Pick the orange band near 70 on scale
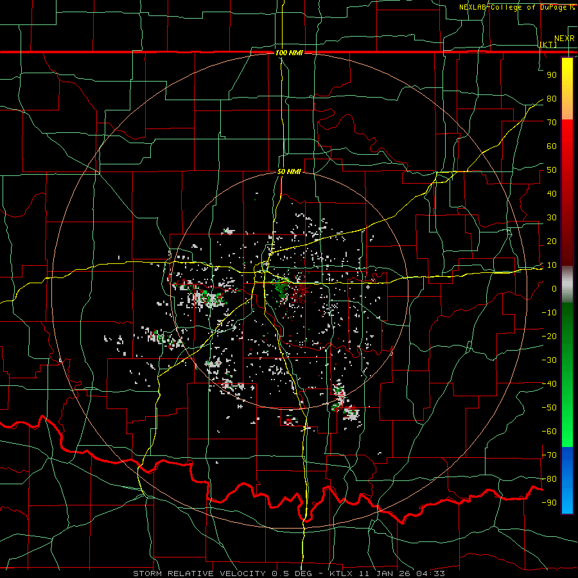578x578 pixels. 567,109
